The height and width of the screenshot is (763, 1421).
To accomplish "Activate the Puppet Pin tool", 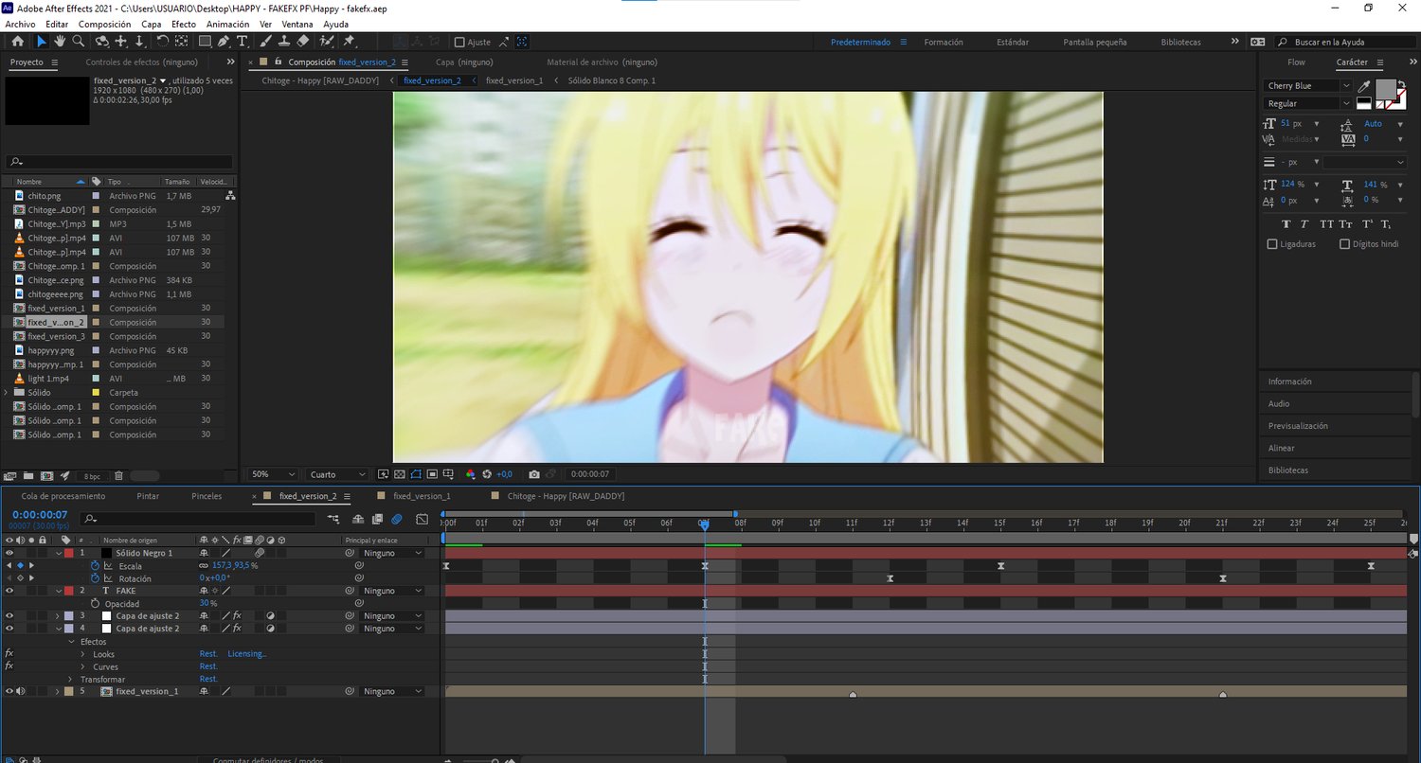I will [349, 42].
